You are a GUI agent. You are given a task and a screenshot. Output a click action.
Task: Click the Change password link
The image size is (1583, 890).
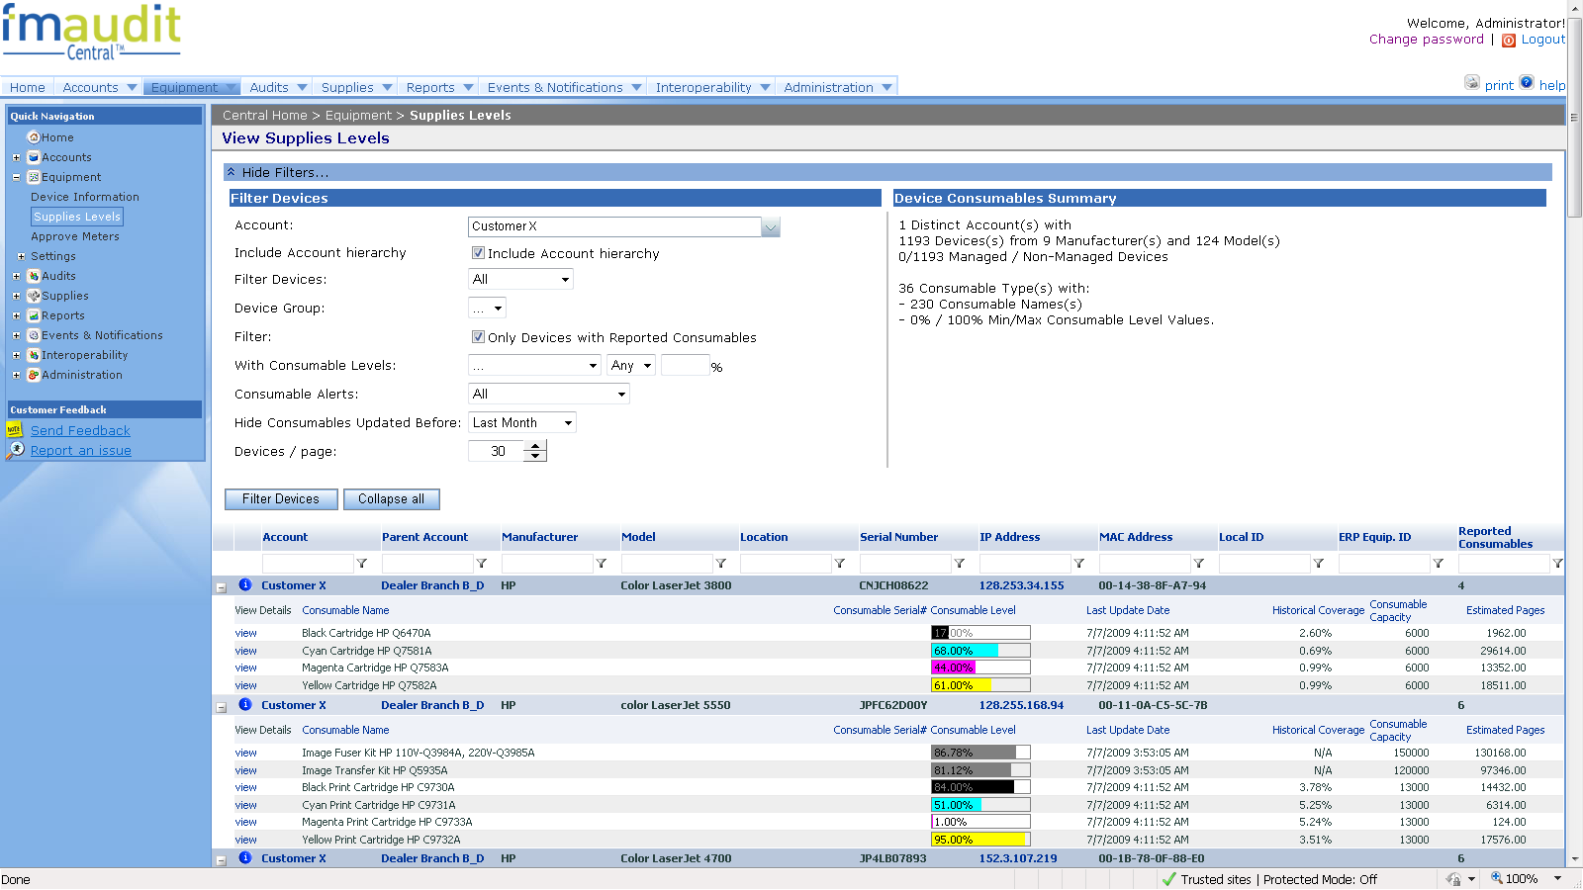point(1426,40)
